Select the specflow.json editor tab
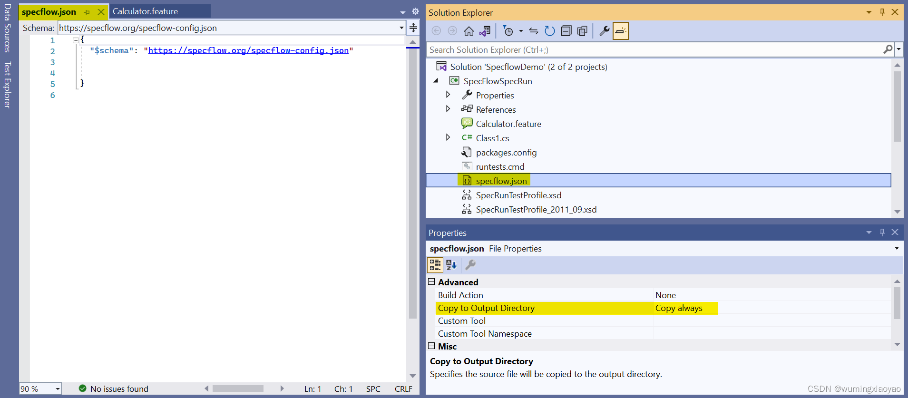 coord(49,12)
